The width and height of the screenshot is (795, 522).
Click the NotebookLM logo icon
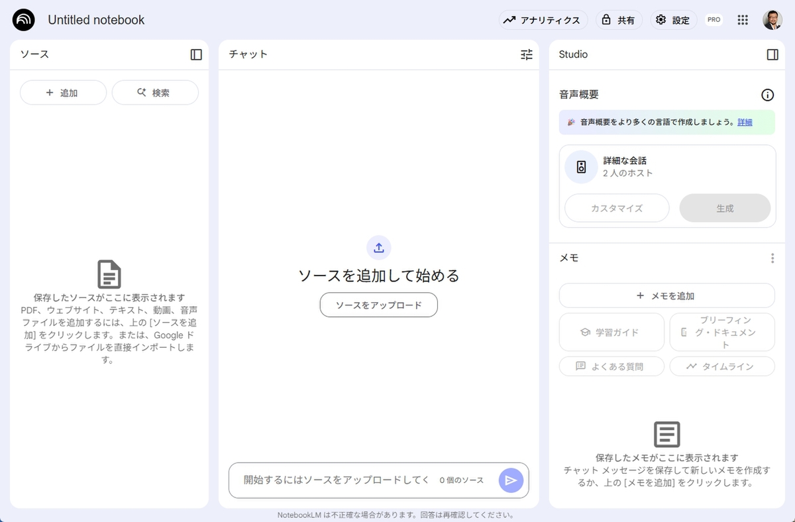tap(24, 20)
